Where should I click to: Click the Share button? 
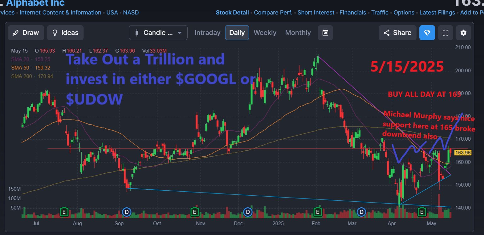[397, 33]
